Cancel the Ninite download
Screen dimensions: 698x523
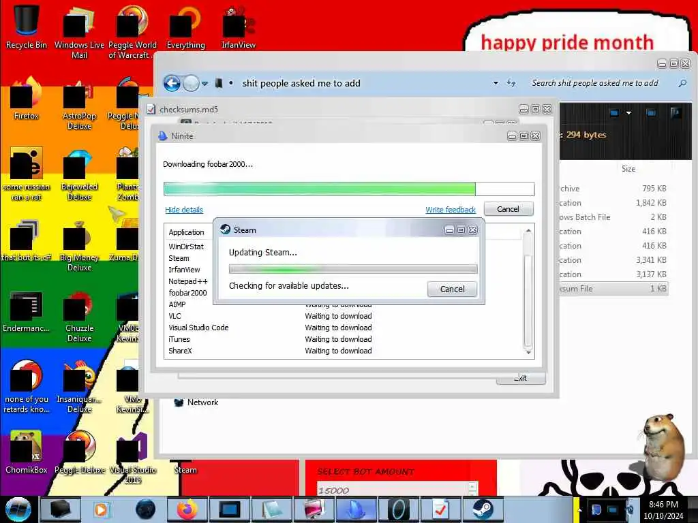pos(508,209)
